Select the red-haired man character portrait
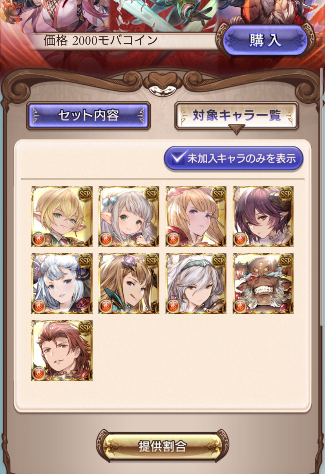 [62, 350]
